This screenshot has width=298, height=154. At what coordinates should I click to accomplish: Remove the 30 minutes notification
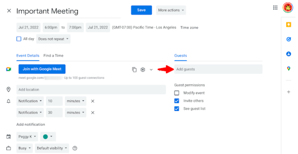point(93,113)
